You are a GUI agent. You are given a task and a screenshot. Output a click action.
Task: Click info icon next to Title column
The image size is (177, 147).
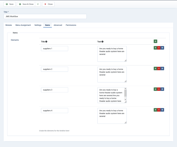click(46, 42)
